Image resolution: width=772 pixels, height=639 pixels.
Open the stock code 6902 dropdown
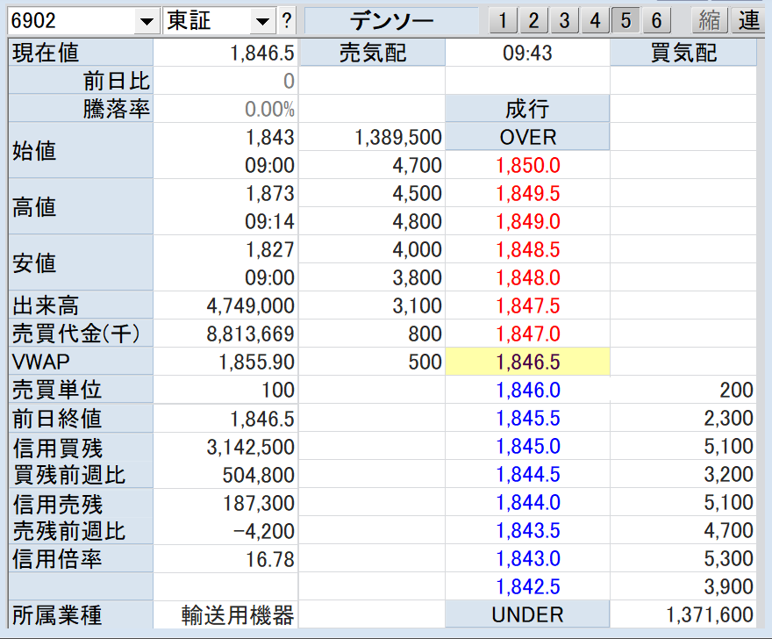tap(146, 20)
